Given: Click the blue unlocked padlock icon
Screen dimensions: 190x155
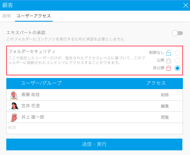Looking at the screenshot, I should pyautogui.click(x=168, y=53).
